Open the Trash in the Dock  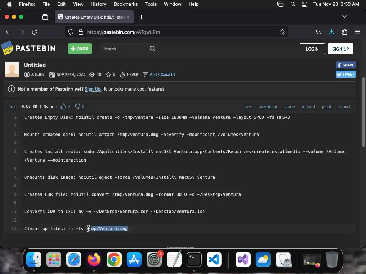[x=332, y=259]
